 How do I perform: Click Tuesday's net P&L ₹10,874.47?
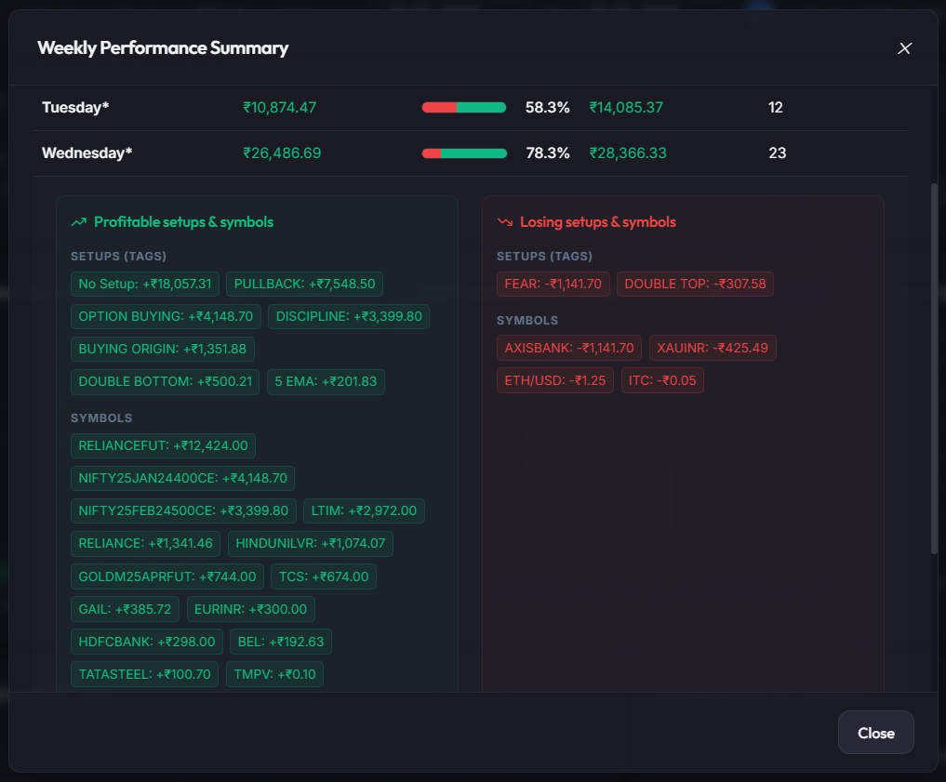click(x=279, y=108)
